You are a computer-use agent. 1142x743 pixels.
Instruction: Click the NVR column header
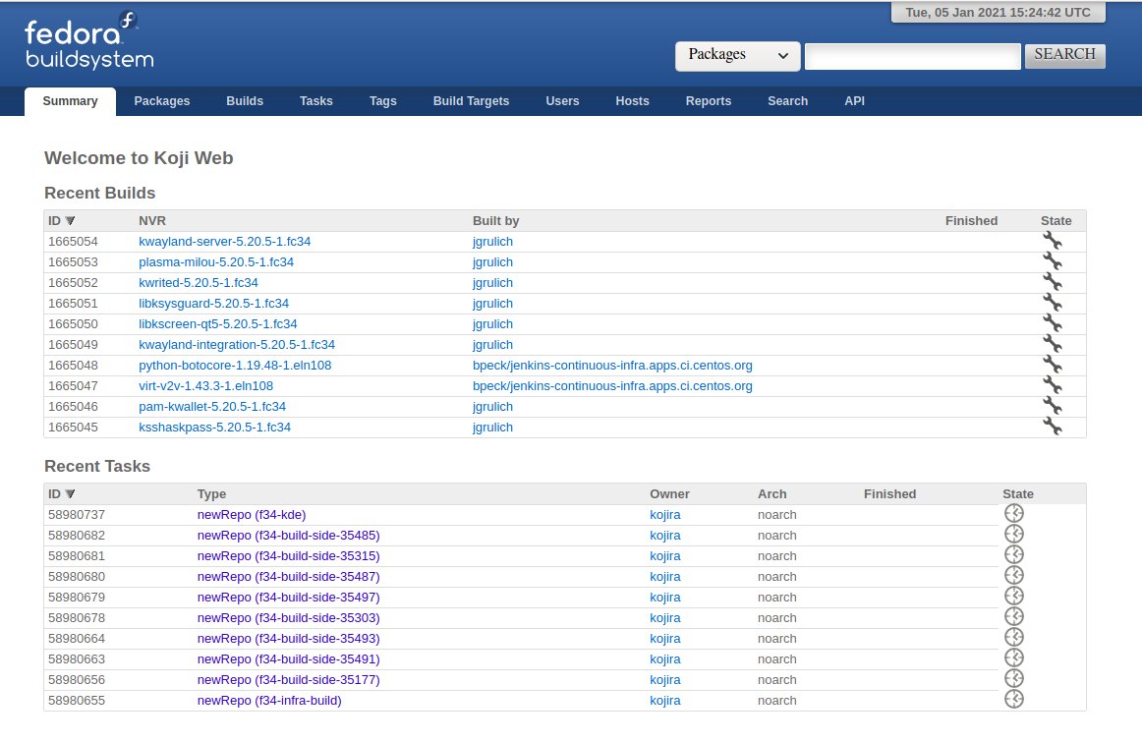point(152,221)
